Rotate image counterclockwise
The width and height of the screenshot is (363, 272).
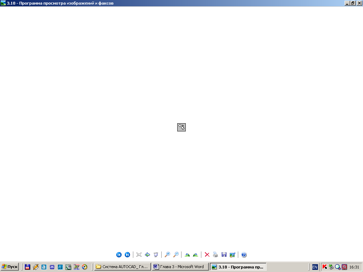[x=196, y=255]
